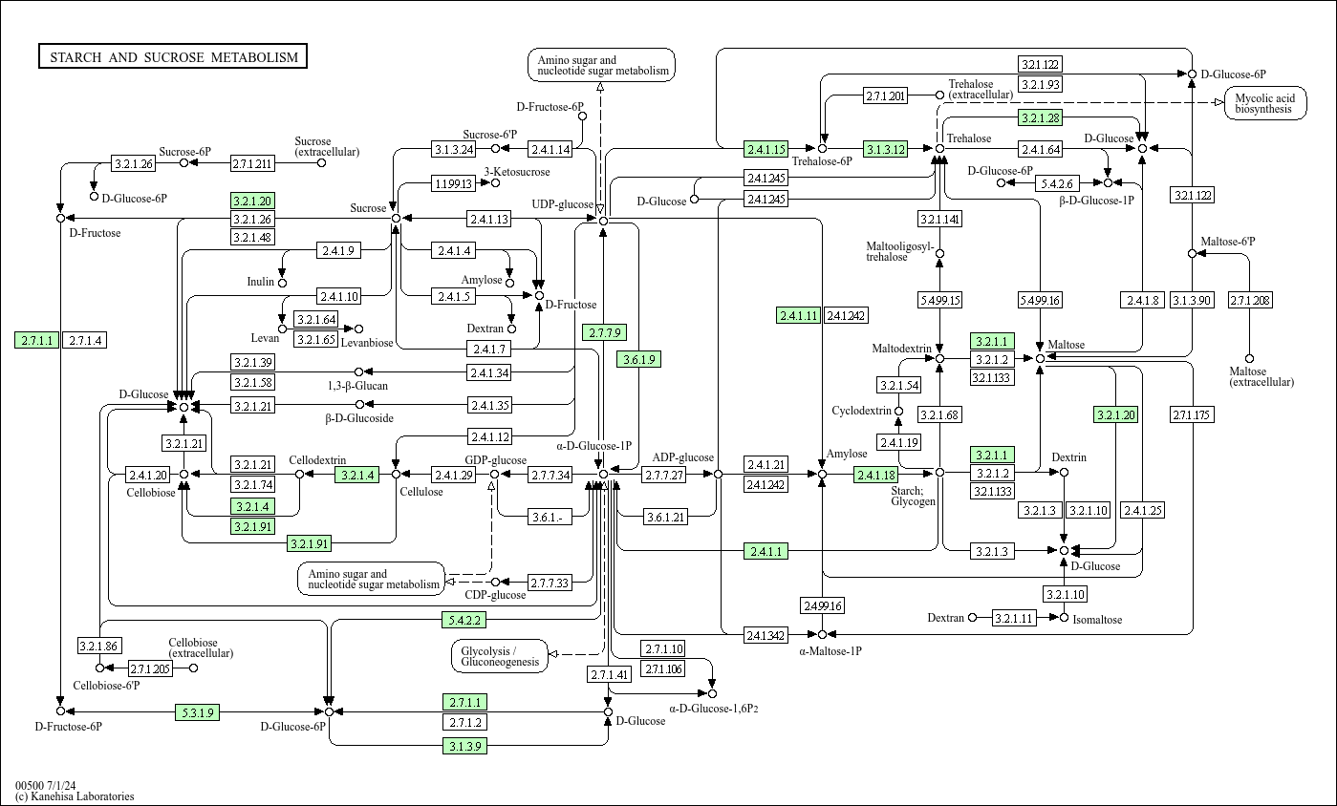Click the Sucrose compound node
Screen dimensions: 1337x806
click(x=395, y=218)
